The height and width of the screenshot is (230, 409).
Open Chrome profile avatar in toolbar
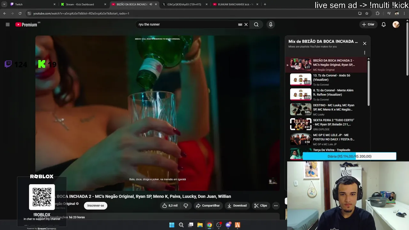(397, 13)
